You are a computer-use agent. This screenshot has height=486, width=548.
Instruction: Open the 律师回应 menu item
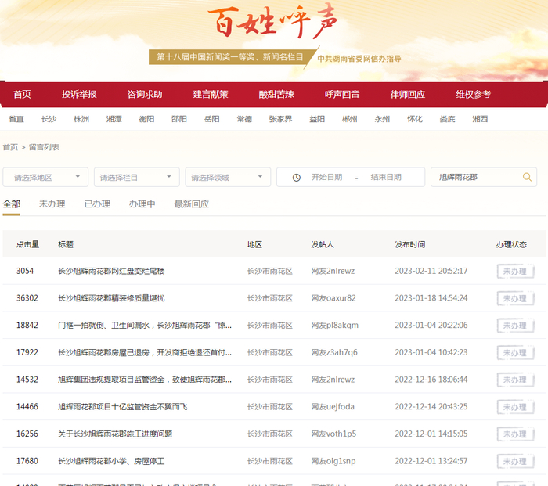pos(408,95)
